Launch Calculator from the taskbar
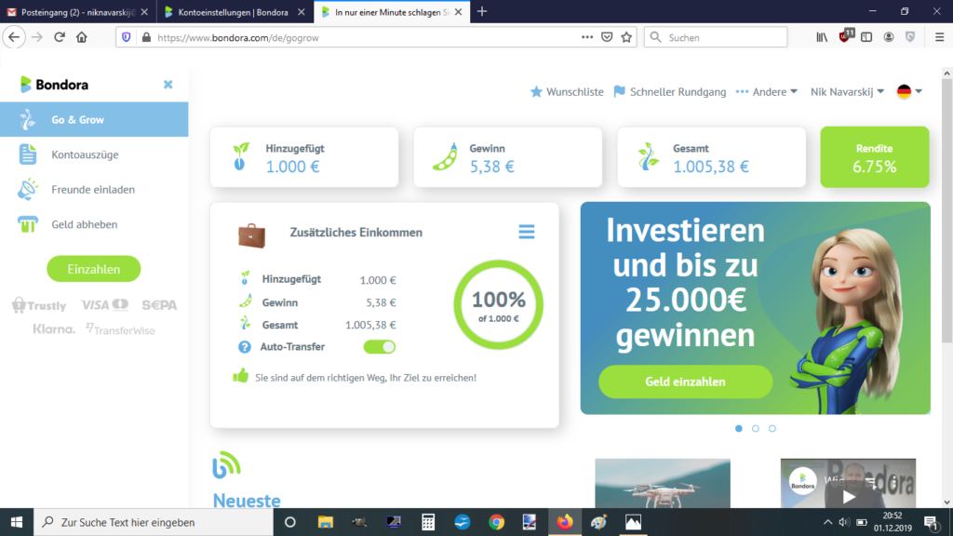953x536 pixels. [428, 522]
